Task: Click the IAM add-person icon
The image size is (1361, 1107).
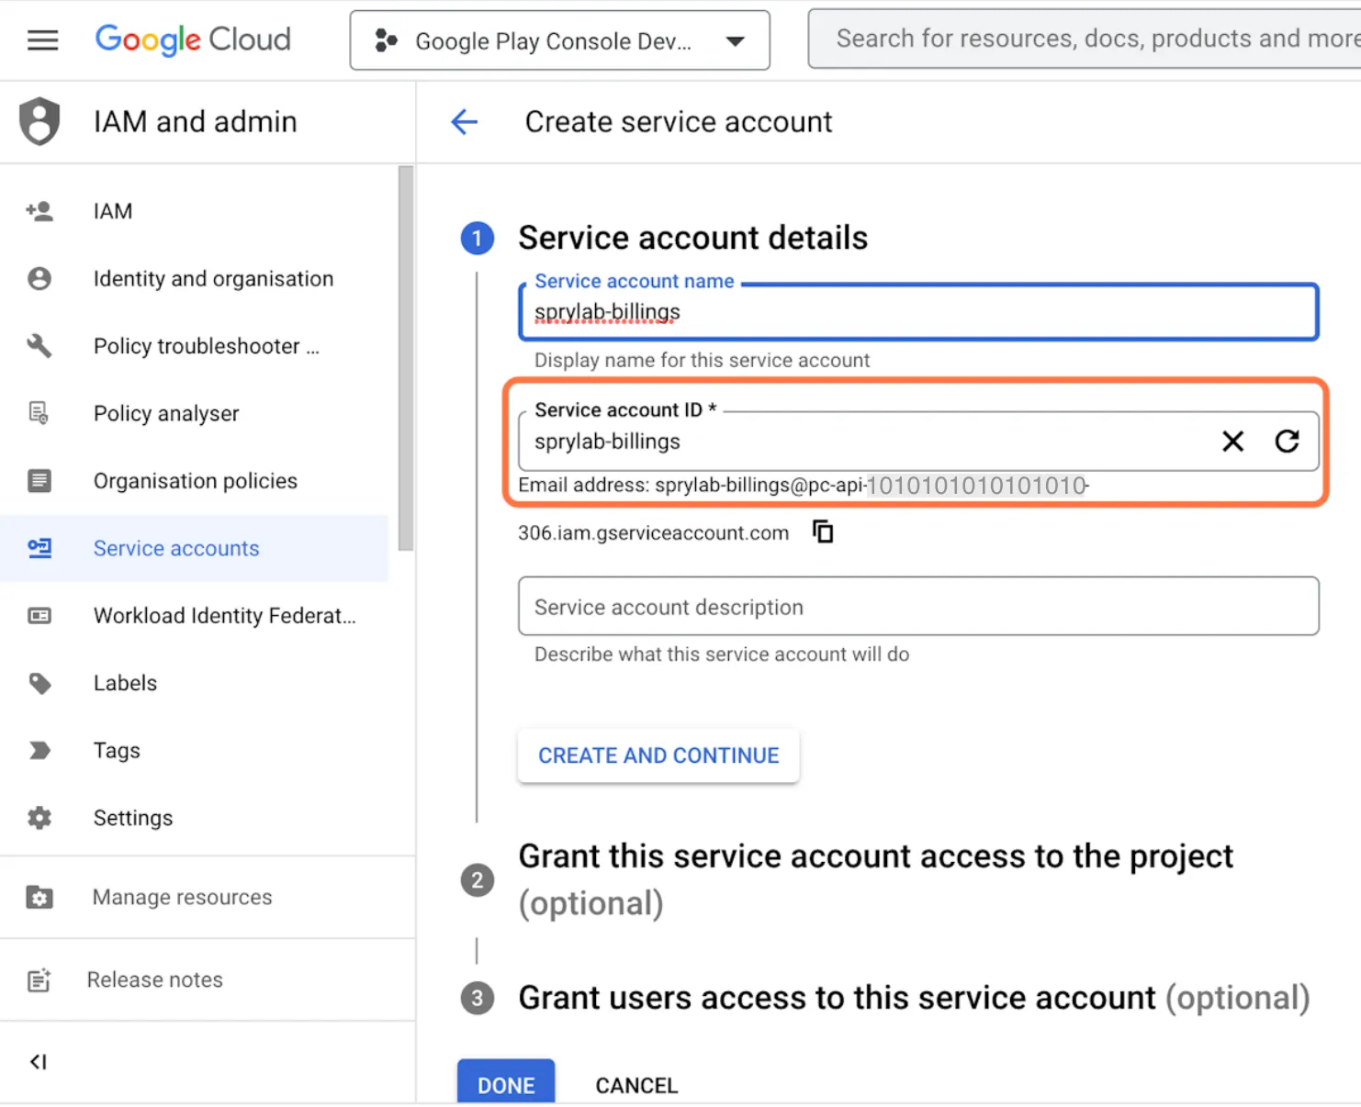Action: [x=39, y=211]
